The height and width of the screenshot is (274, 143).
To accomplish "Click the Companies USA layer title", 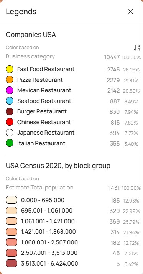I will tap(31, 35).
